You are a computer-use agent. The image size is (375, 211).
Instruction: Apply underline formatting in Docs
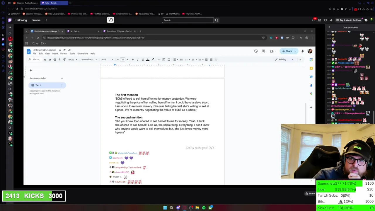[x=143, y=59]
